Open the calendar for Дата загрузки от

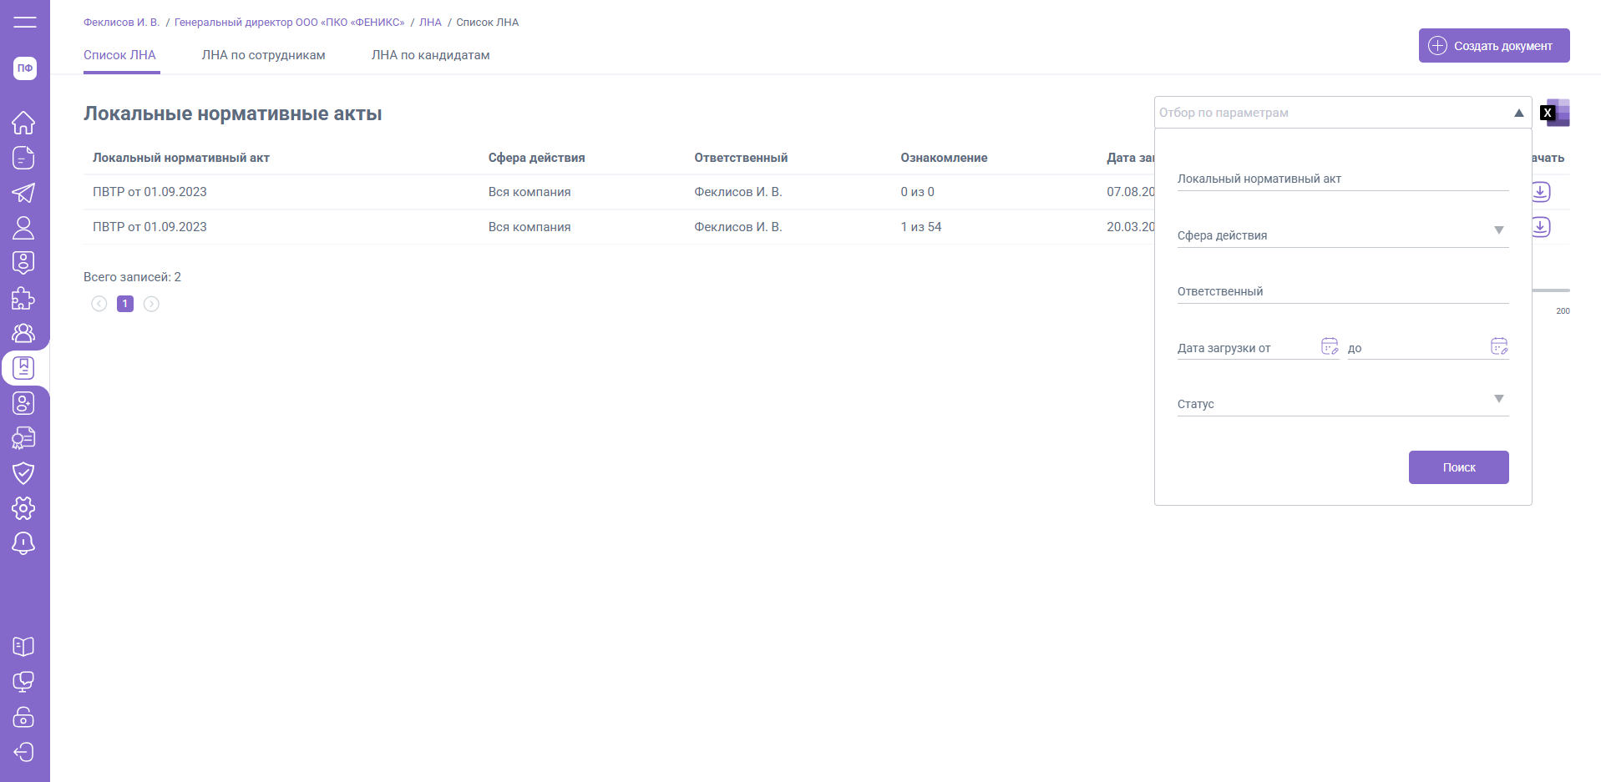1330,346
